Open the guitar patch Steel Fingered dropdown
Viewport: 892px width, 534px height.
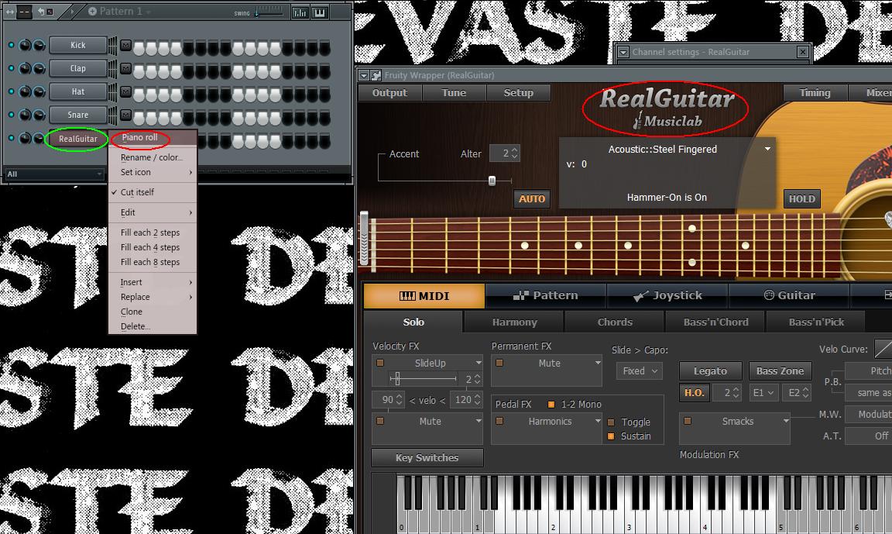point(767,149)
